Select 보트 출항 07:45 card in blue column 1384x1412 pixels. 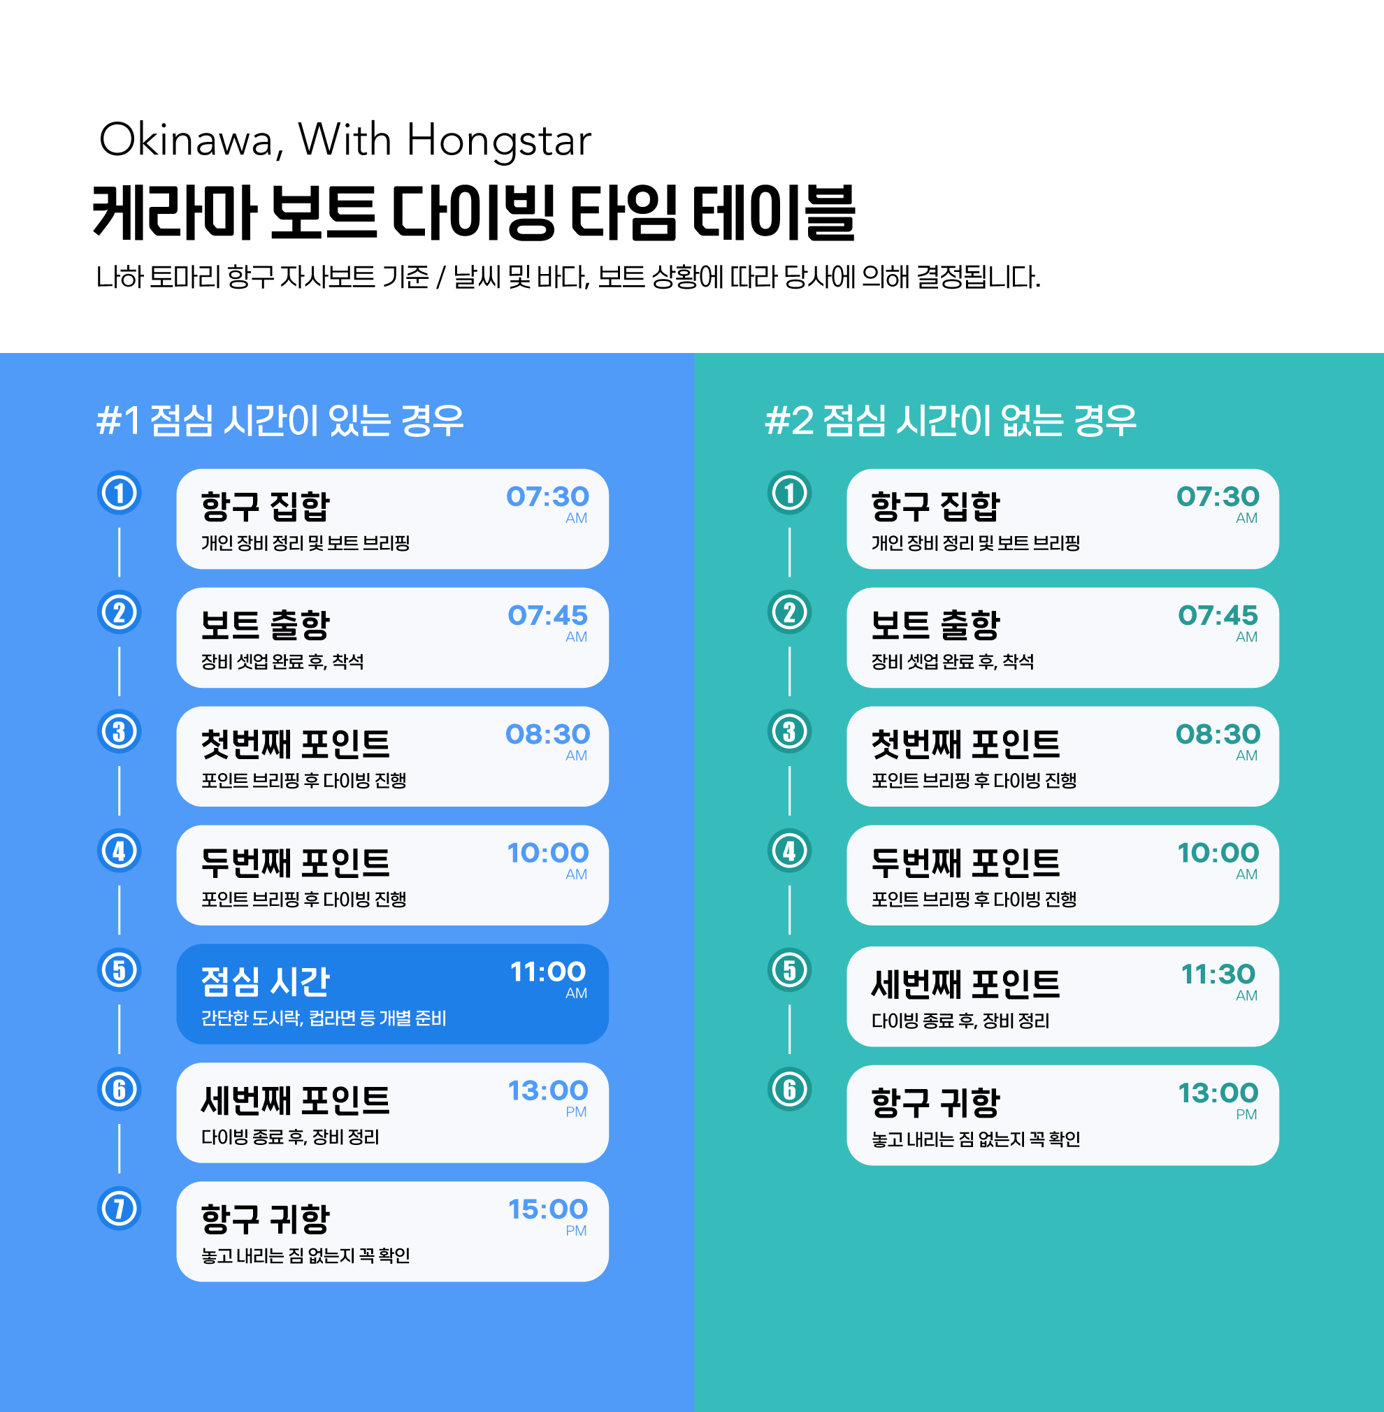(x=392, y=637)
